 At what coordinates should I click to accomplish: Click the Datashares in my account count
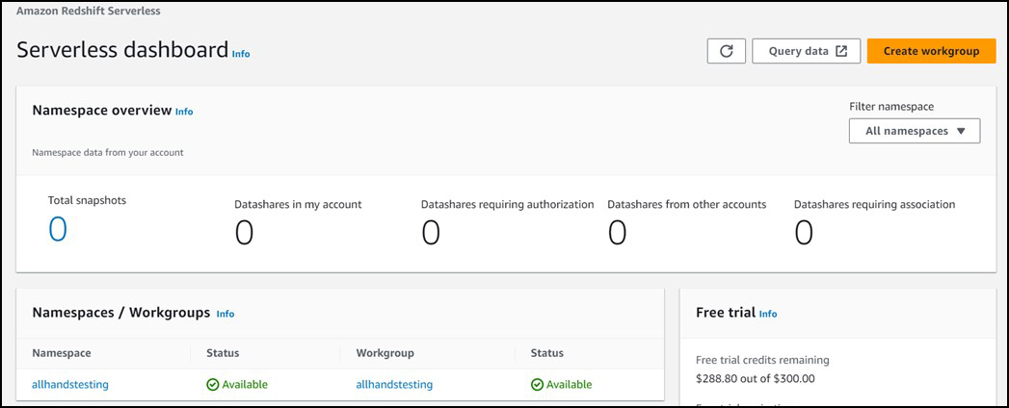245,232
